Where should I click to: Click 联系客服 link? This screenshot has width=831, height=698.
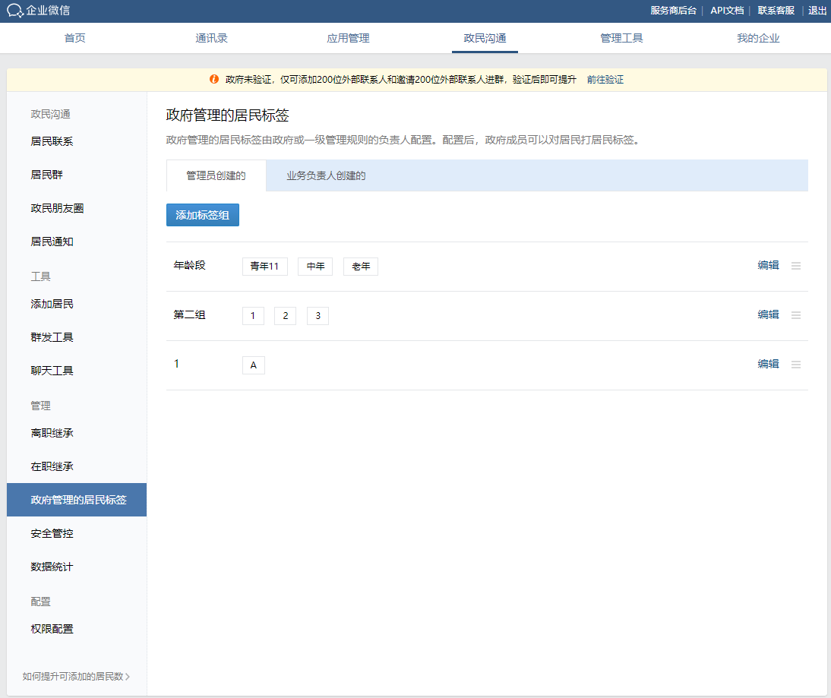click(x=776, y=11)
